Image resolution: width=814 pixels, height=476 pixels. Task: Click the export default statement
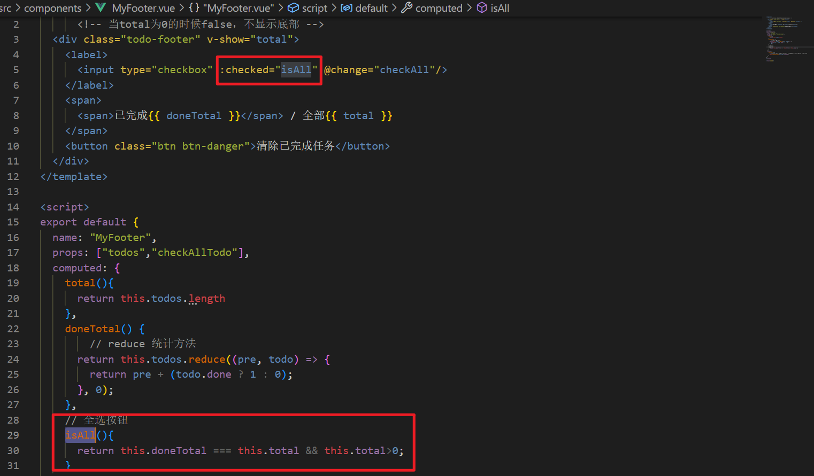coord(83,222)
